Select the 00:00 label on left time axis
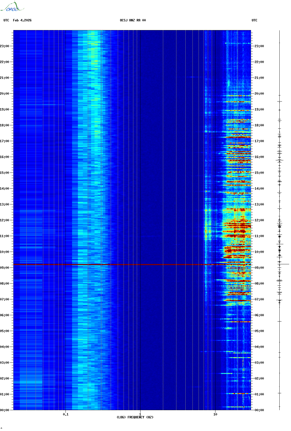The width and height of the screenshot is (291, 431). coord(4,410)
